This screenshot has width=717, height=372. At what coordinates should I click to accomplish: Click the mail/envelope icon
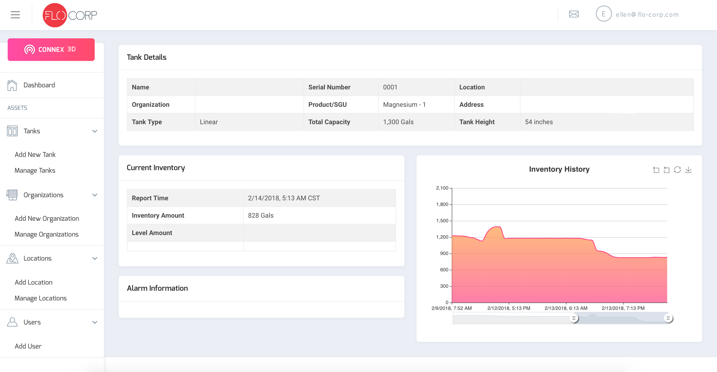tap(574, 14)
